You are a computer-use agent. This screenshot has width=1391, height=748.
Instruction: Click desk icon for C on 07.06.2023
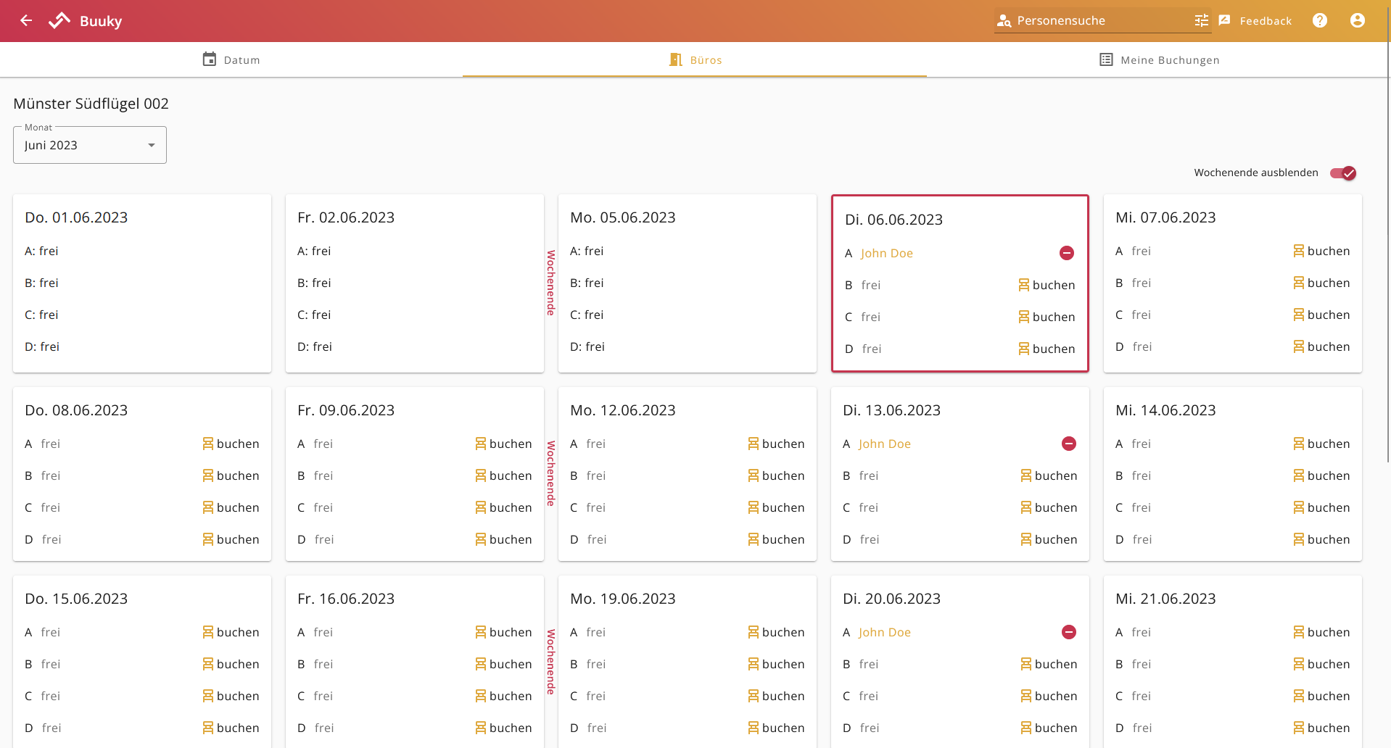point(1299,315)
